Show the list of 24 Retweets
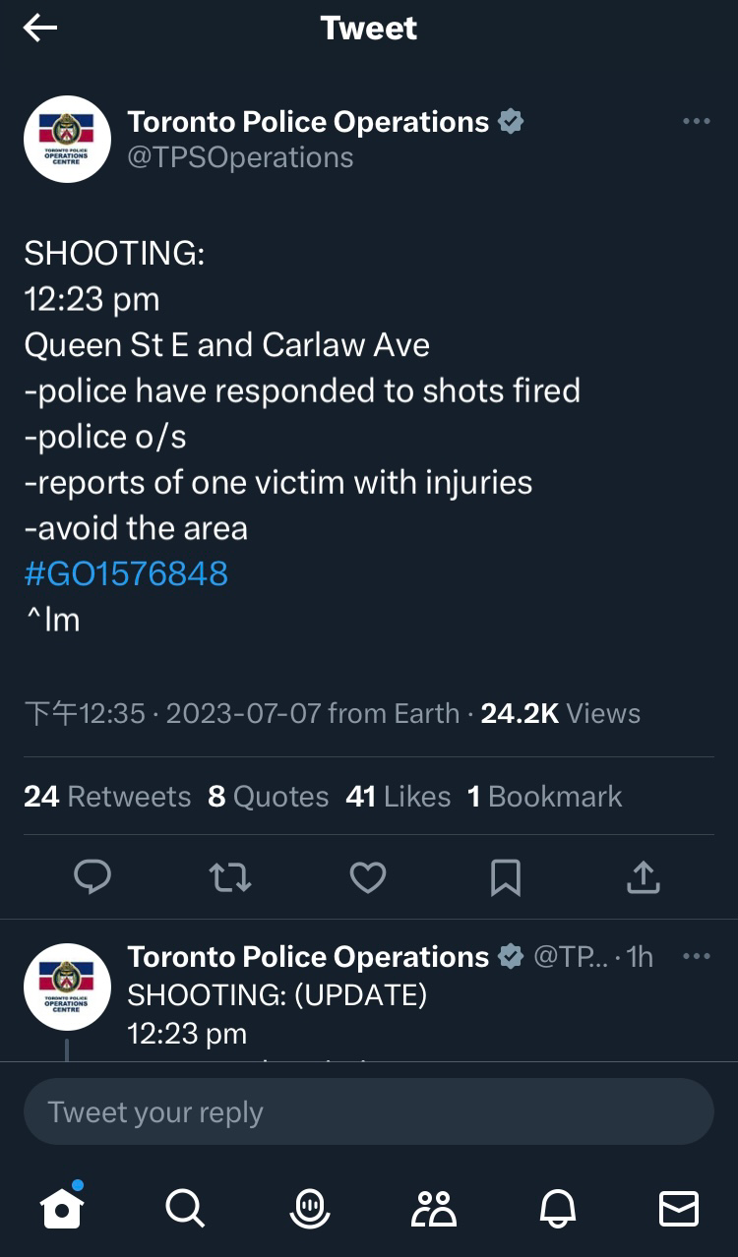Viewport: 738px width, 1257px height. (107, 796)
